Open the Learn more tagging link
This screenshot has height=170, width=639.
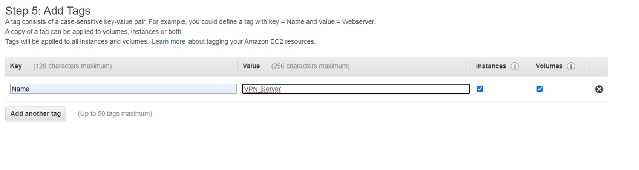coord(169,41)
